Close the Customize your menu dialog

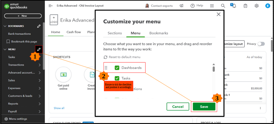click(218, 14)
